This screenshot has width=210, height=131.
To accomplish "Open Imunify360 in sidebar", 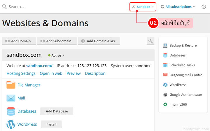I will point(178,104).
